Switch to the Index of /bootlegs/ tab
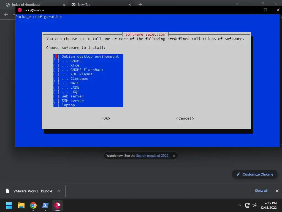 coord(26,4)
